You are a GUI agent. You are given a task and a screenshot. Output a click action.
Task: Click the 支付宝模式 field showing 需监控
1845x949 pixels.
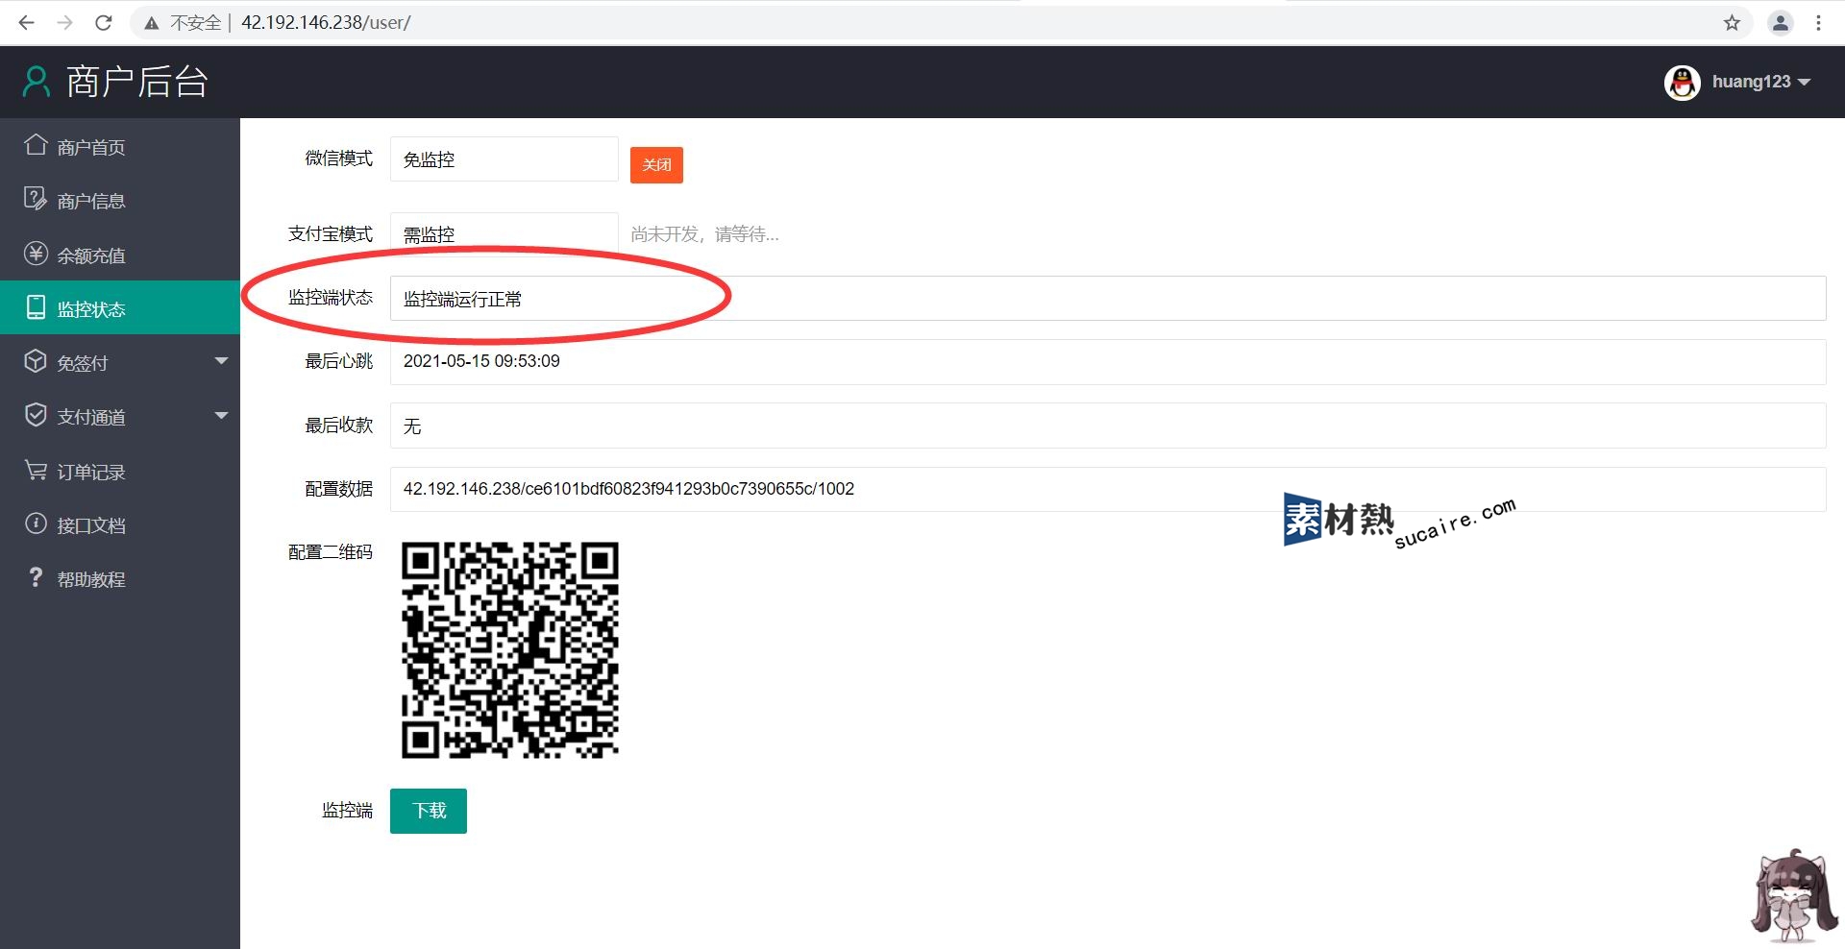[504, 233]
